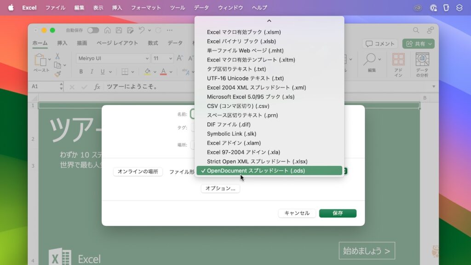Screen dimensions: 471x265
Task: Click the オプション... button
Action: (219, 188)
